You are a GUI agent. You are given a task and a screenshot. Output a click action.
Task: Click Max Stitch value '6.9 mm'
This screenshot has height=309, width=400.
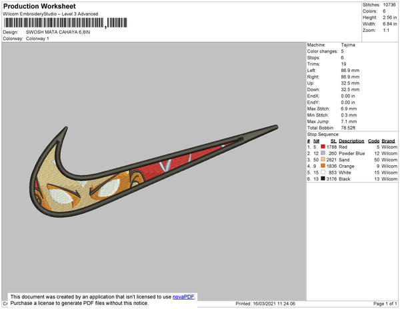point(349,109)
